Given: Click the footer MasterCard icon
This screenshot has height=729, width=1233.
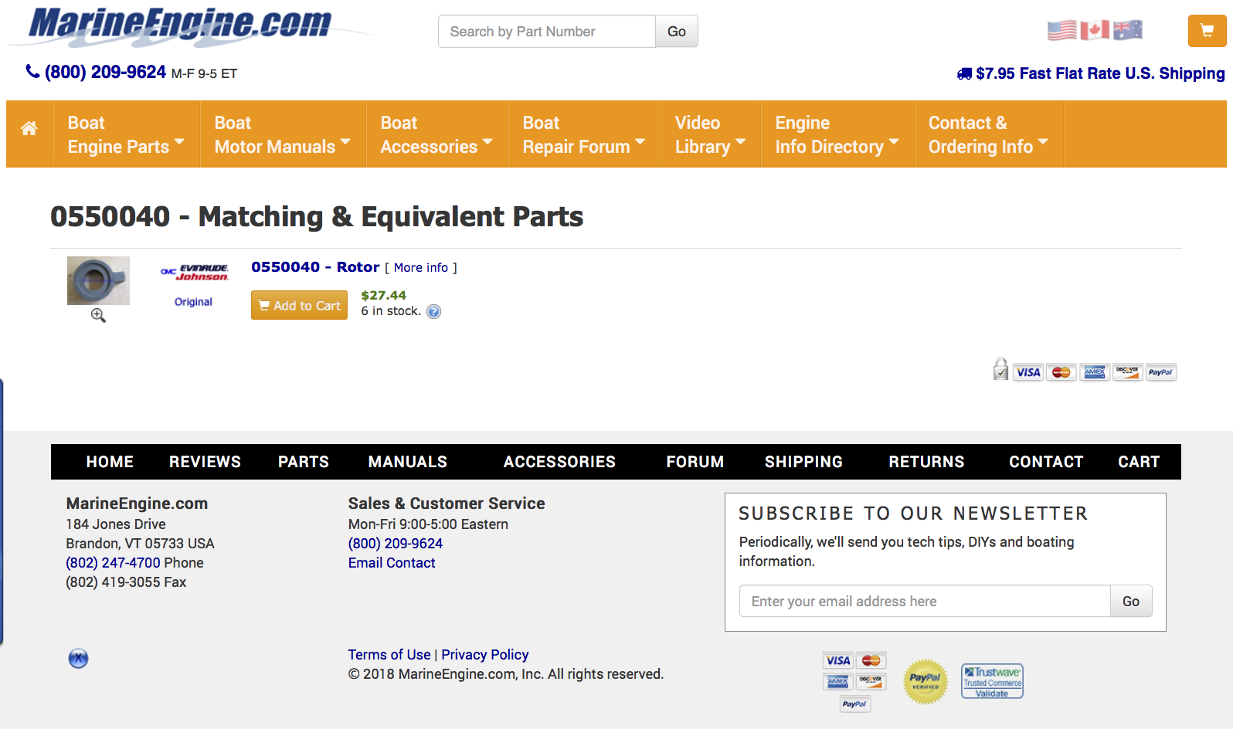Looking at the screenshot, I should pos(871,660).
